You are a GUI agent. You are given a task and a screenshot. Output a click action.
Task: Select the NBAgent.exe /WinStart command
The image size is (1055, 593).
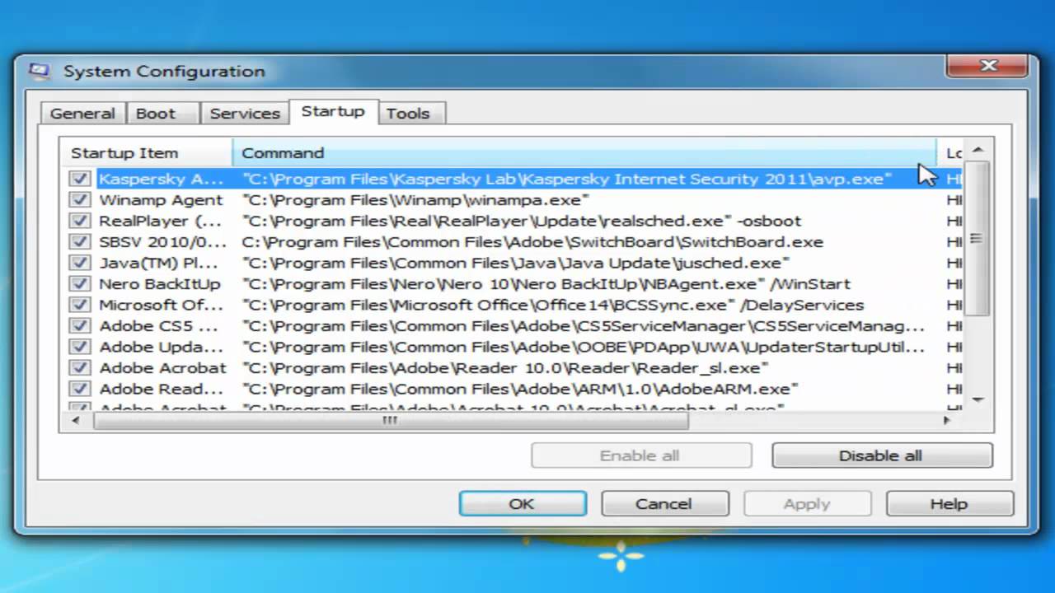click(x=546, y=284)
